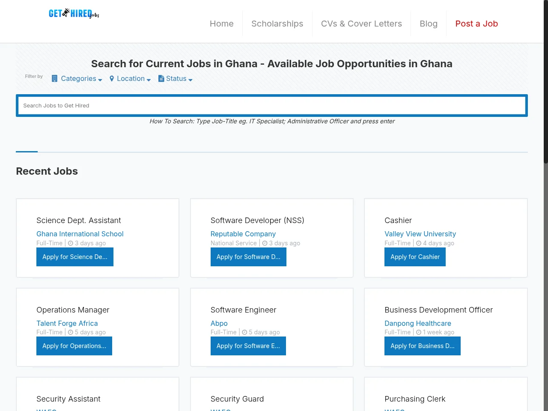Open the Scholarships menu item
548x411 pixels.
click(277, 24)
